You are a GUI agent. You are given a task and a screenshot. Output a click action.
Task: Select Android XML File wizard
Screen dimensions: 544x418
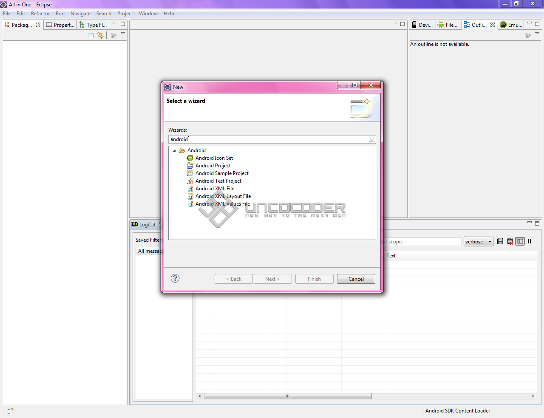(x=215, y=189)
